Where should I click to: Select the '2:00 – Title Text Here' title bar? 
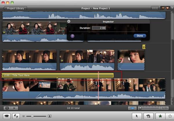[57, 75]
